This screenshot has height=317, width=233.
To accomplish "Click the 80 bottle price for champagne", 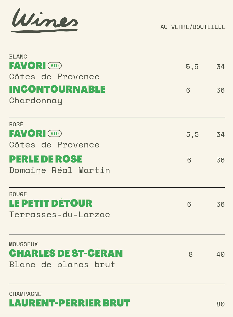I will coord(220,304).
